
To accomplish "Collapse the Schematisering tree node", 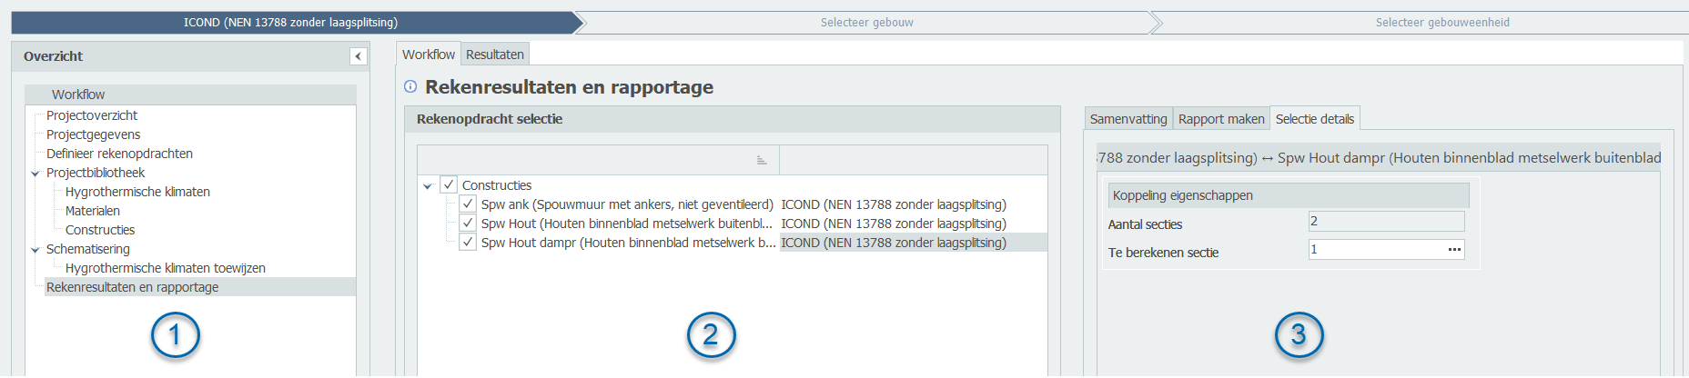I will point(35,249).
